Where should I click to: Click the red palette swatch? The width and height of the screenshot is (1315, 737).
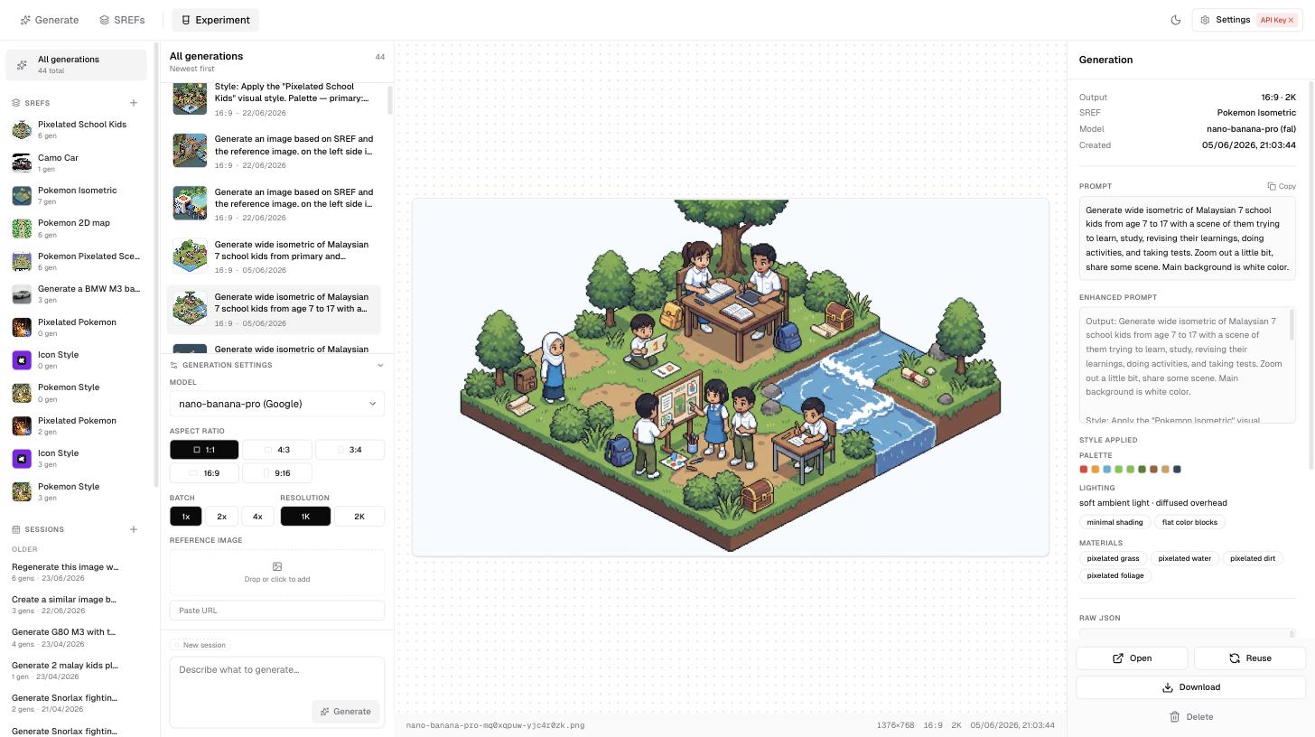pos(1084,469)
